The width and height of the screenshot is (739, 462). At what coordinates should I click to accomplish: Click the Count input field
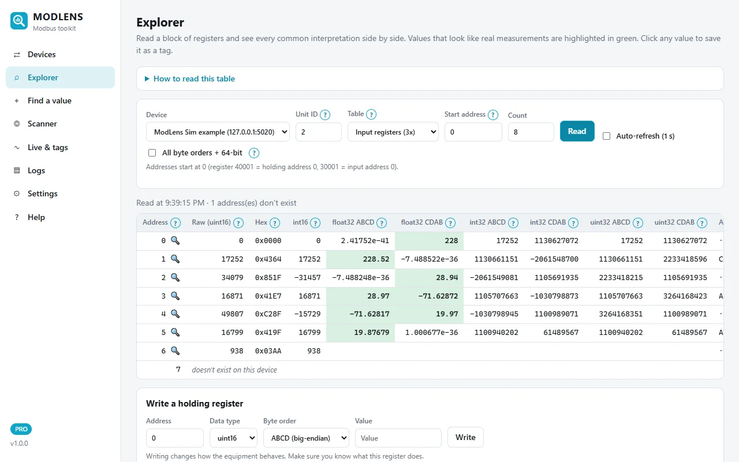[531, 132]
